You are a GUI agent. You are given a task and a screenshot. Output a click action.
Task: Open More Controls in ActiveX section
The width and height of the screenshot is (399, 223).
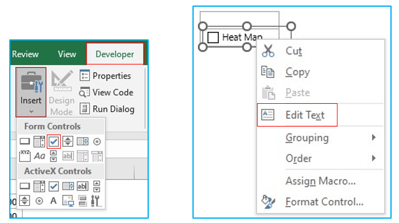point(97,201)
